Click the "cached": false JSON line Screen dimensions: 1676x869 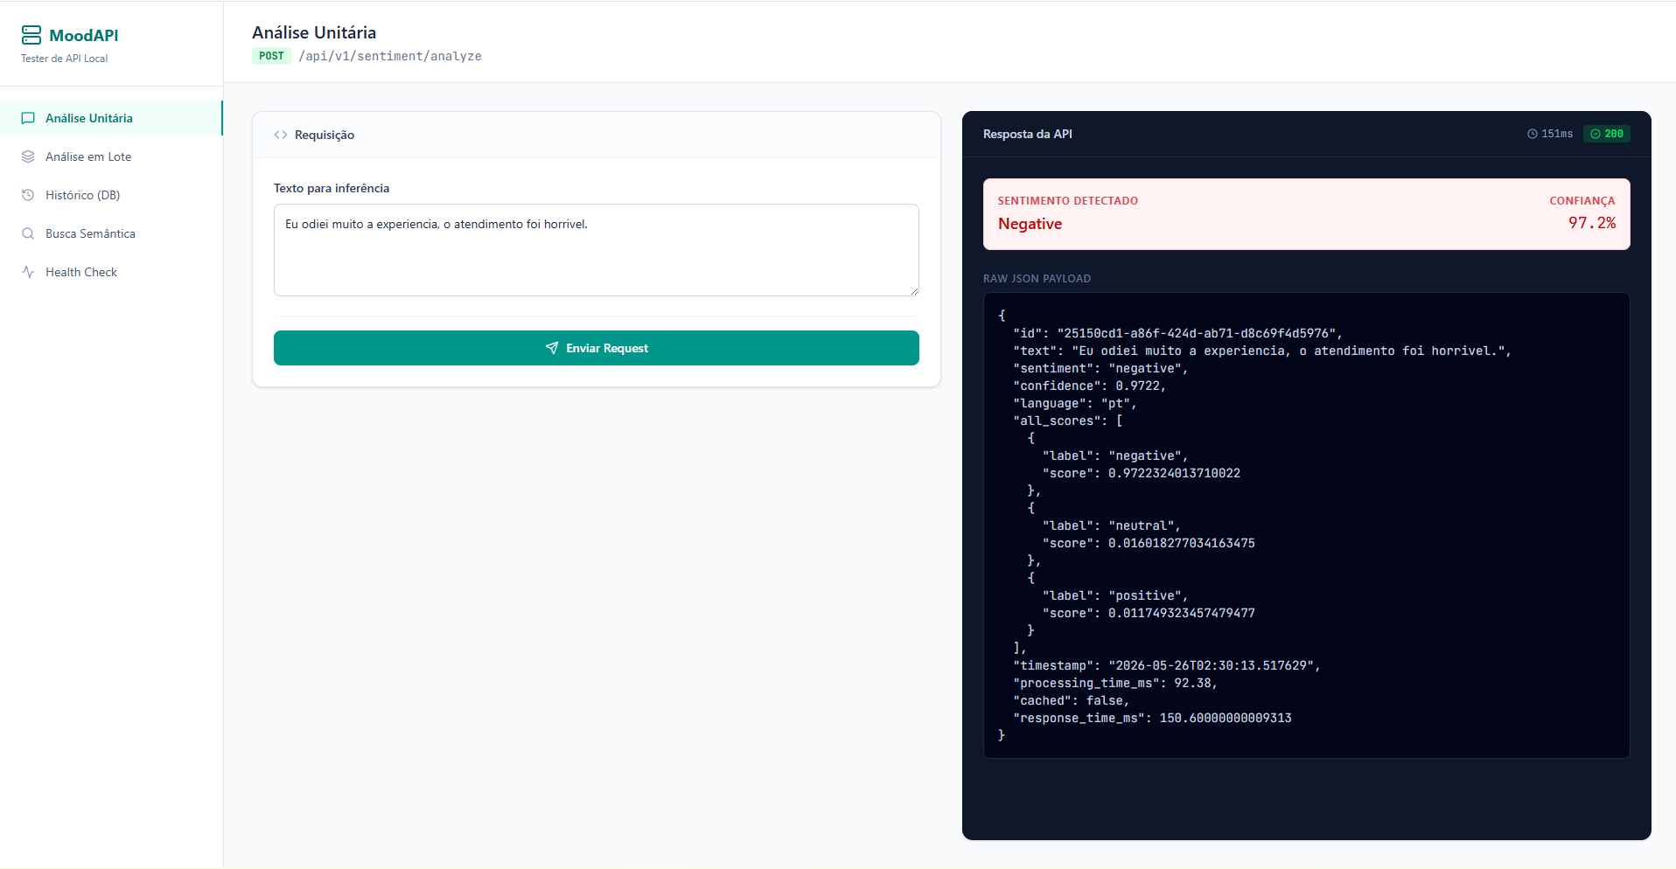[1072, 700]
